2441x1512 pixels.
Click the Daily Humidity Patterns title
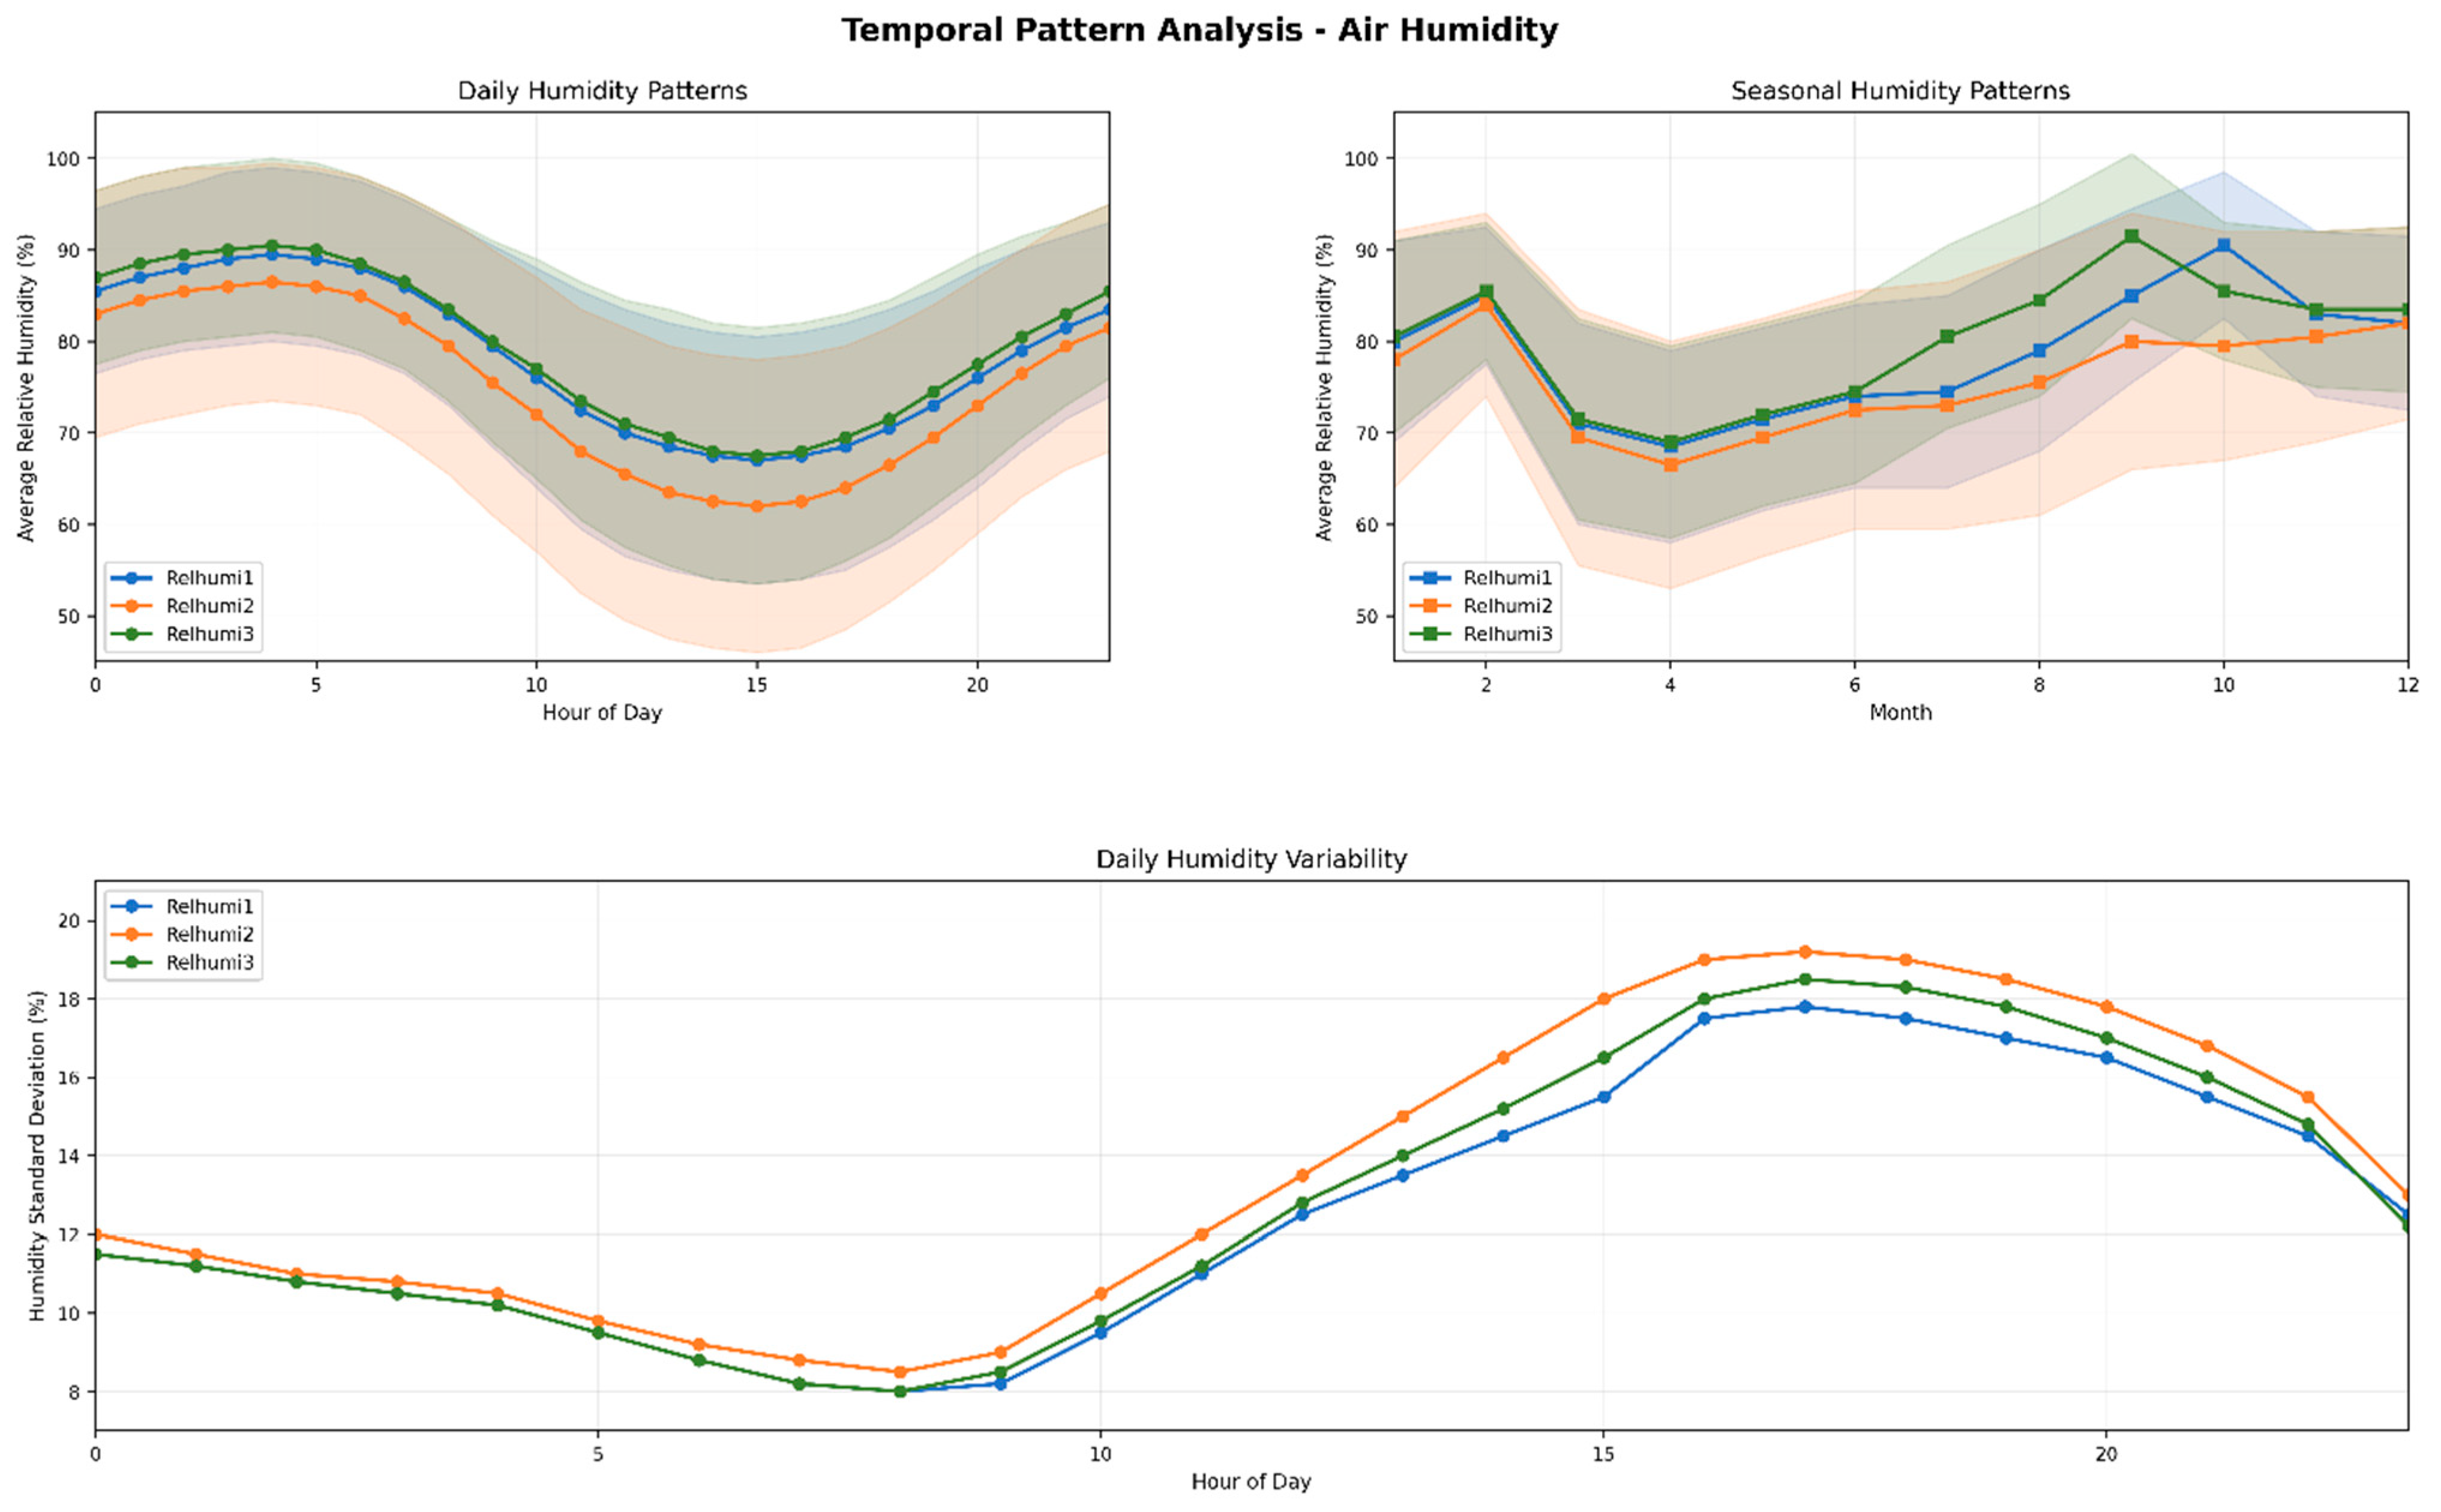tap(602, 91)
